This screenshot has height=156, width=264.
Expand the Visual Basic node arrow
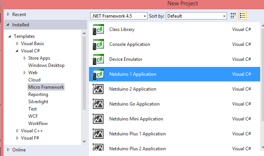click(17, 44)
